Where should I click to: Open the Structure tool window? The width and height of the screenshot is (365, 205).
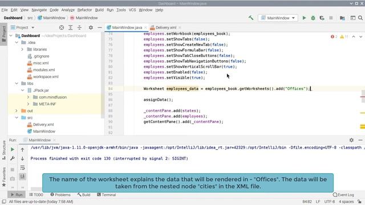click(4, 150)
